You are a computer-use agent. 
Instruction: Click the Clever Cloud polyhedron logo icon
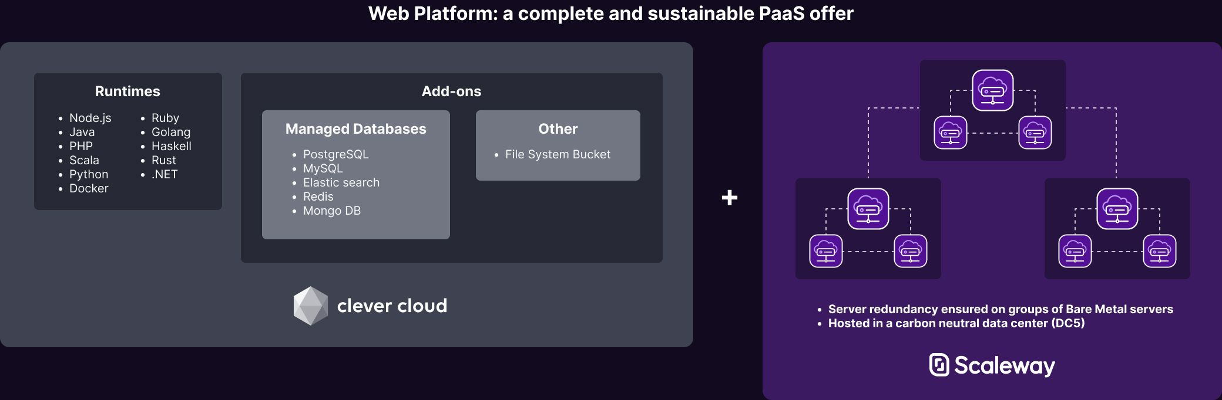311,306
